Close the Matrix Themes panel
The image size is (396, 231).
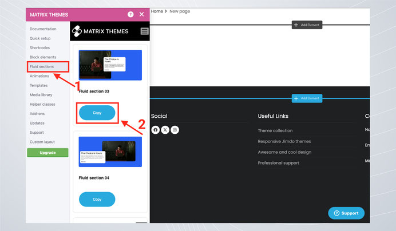click(x=142, y=14)
